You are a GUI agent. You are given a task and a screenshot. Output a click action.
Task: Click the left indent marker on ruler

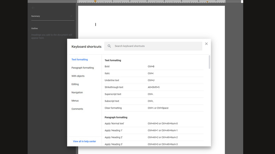[x=95, y=2]
